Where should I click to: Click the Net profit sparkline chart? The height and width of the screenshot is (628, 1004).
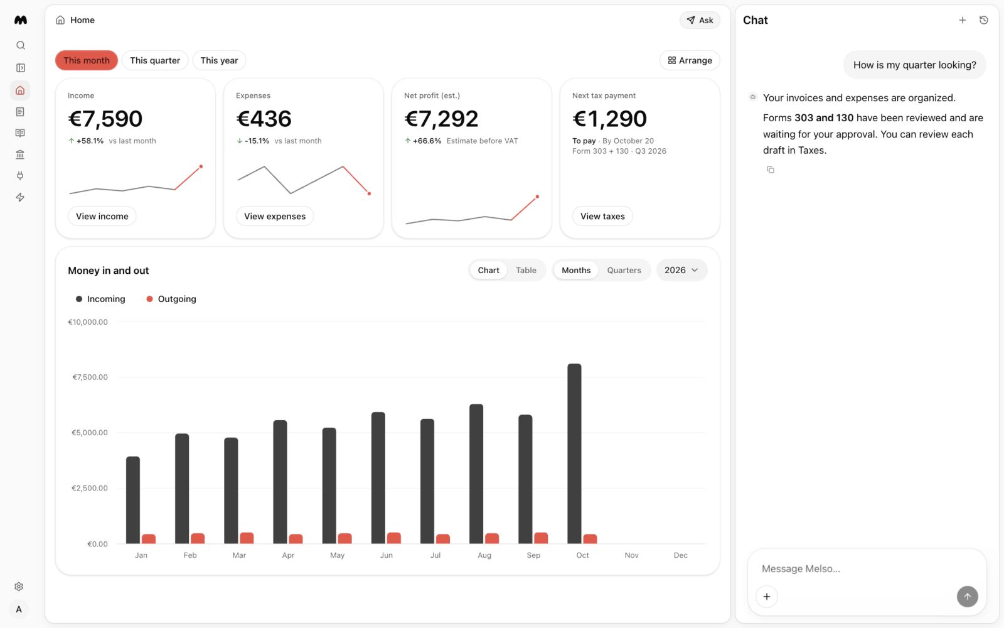click(472, 210)
